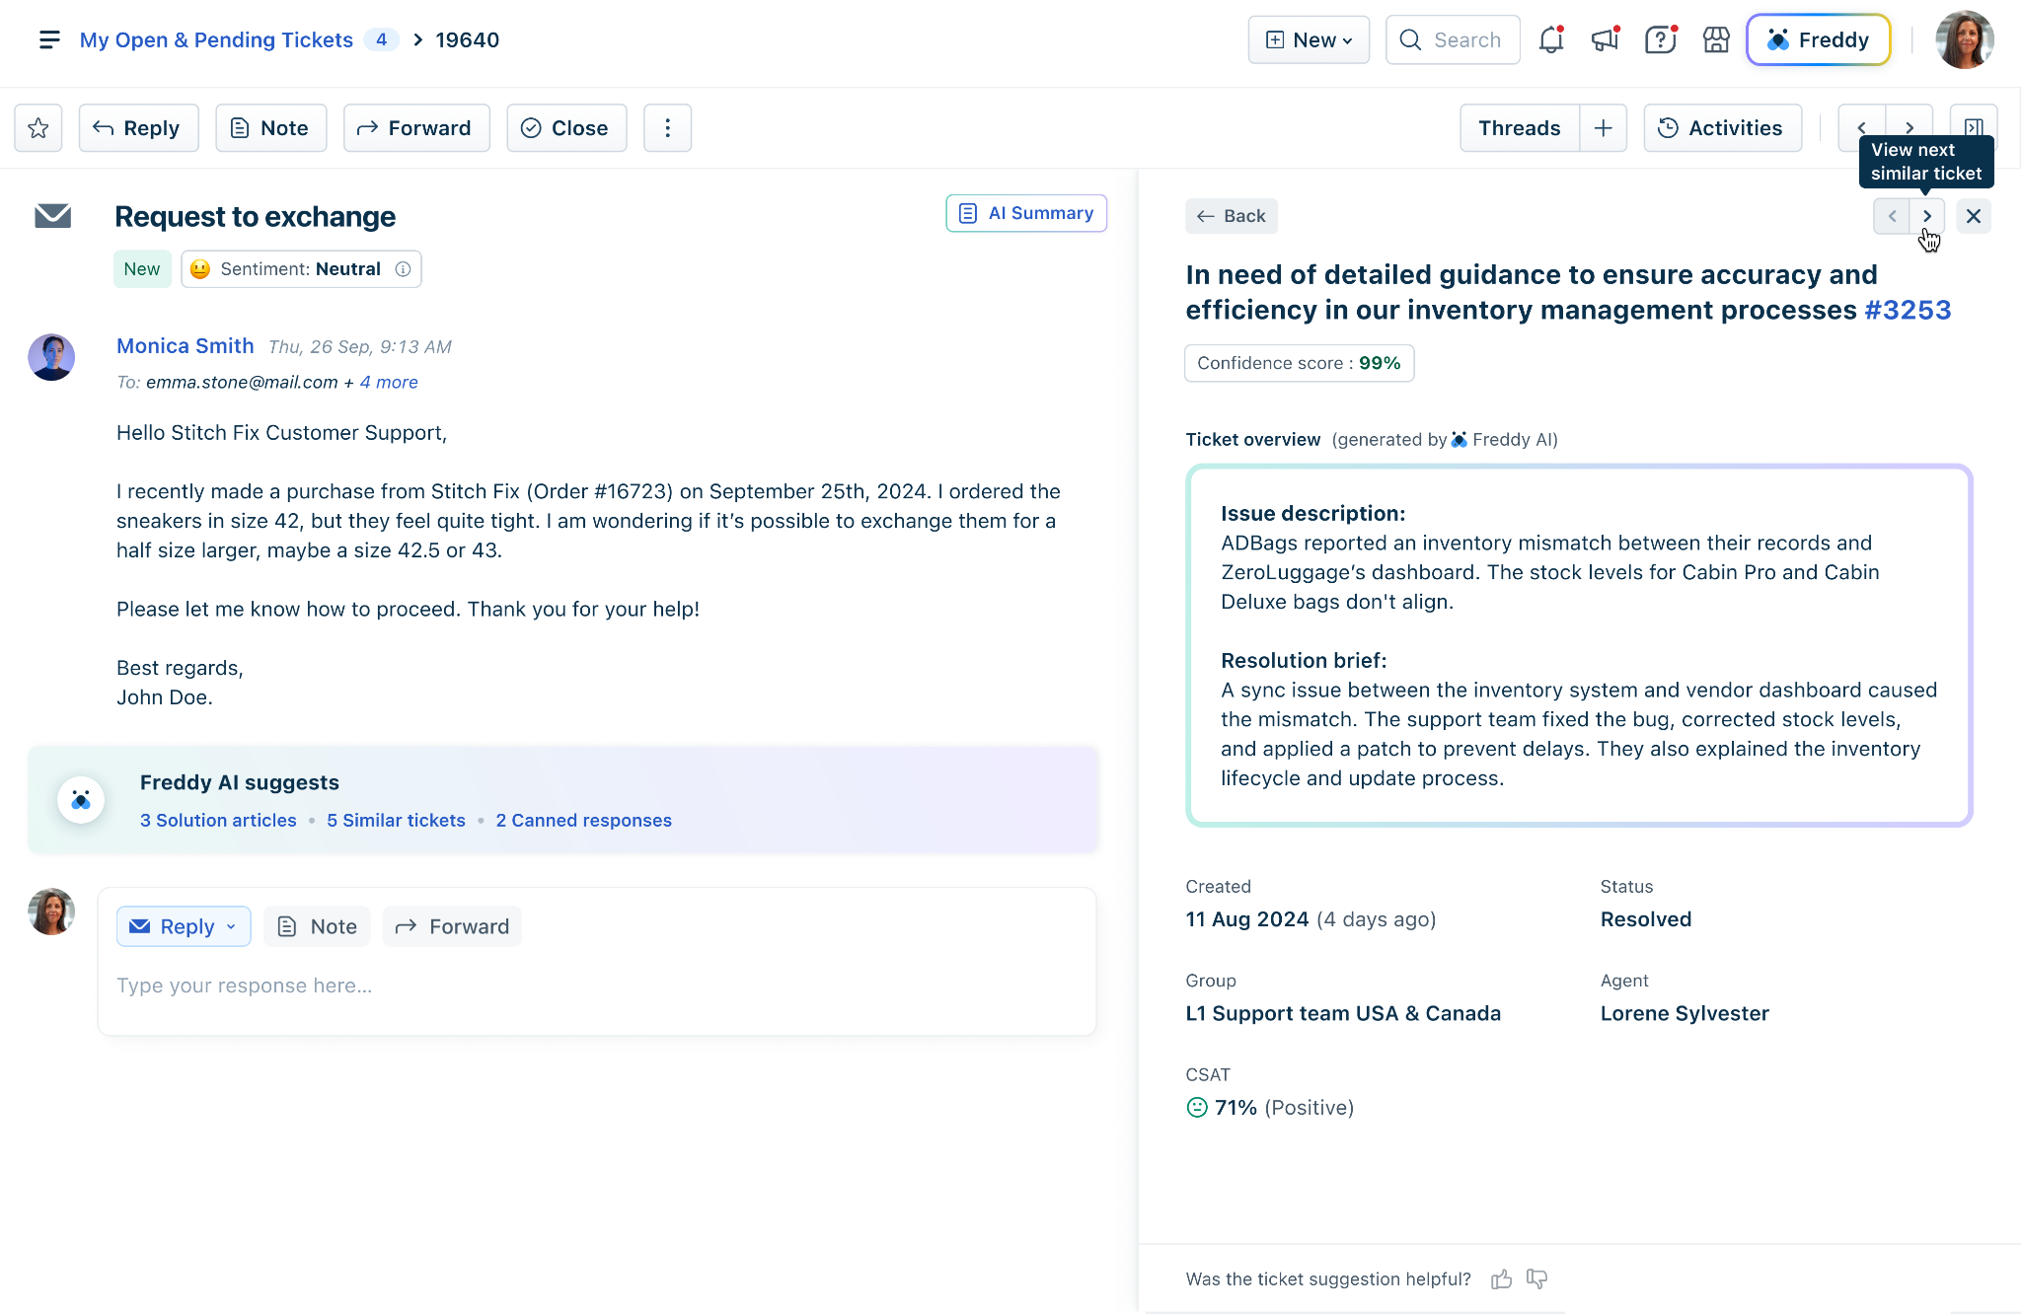This screenshot has height=1314, width=2021.
Task: Click the AI Summary button
Action: pos(1026,213)
